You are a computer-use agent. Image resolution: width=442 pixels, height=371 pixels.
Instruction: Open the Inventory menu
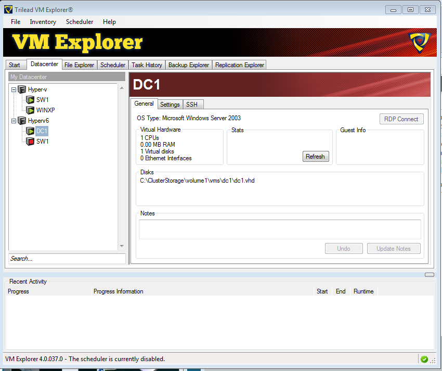[x=43, y=22]
